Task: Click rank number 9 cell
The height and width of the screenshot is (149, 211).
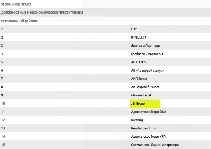Action: click(x=2, y=95)
